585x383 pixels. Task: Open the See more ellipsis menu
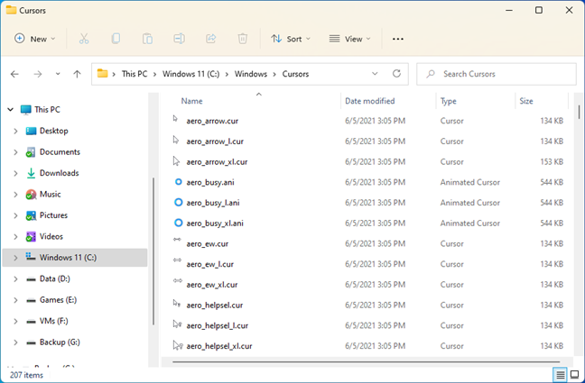tap(398, 39)
